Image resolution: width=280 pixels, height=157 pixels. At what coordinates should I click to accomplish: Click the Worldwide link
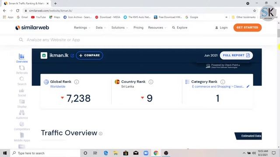point(58,86)
